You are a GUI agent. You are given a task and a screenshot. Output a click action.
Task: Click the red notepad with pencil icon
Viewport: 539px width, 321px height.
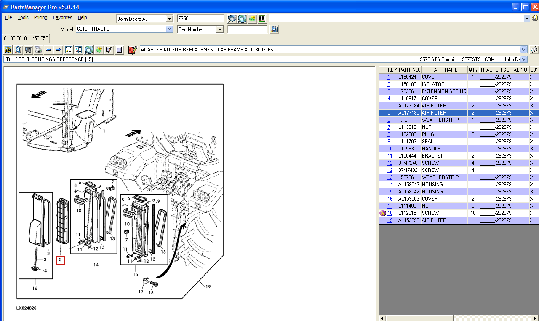(x=133, y=50)
